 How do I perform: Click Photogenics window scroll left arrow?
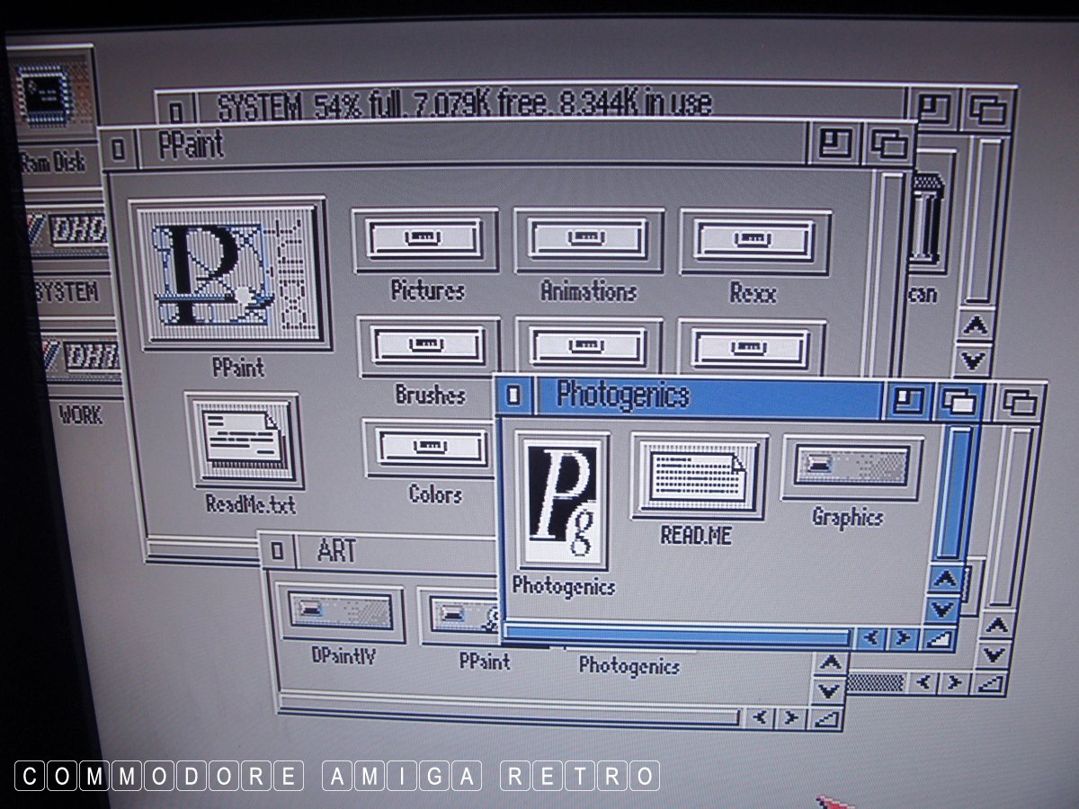tap(870, 639)
